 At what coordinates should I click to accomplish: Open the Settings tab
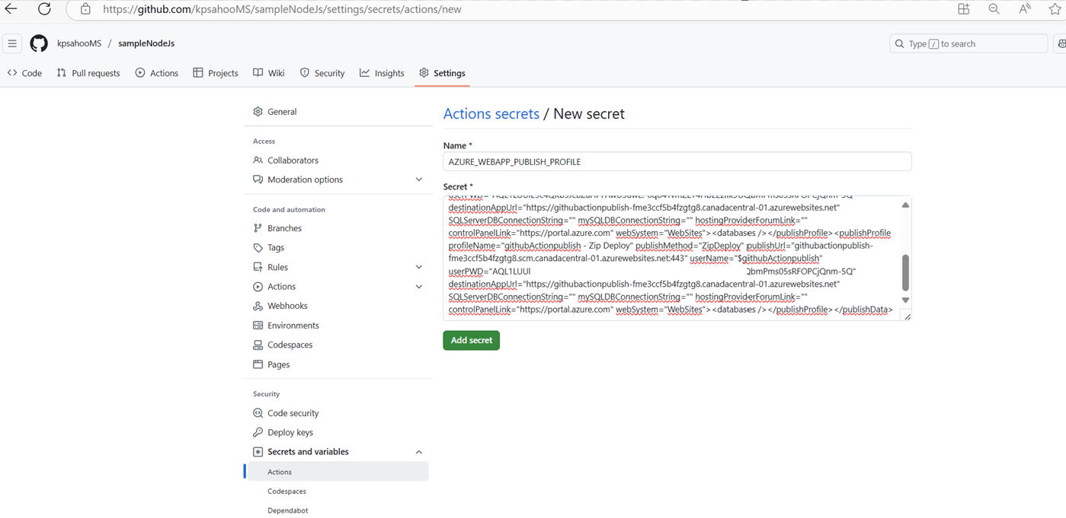tap(442, 73)
